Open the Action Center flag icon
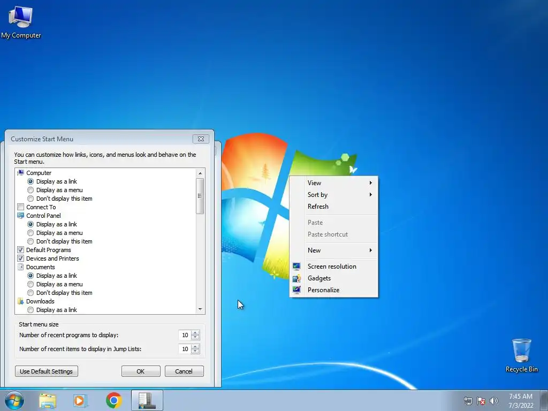 pos(481,401)
